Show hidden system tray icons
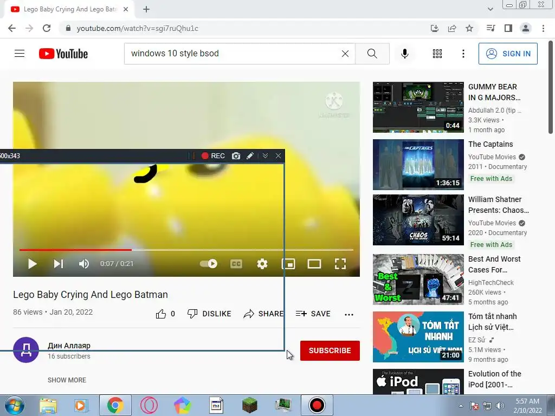The width and height of the screenshot is (555, 416). [x=461, y=406]
